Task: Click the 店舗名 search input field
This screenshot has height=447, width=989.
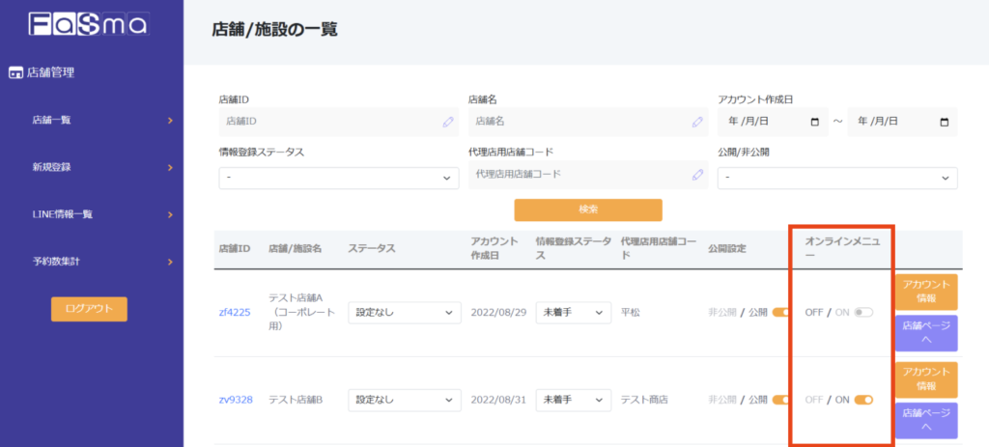Action: (x=579, y=122)
